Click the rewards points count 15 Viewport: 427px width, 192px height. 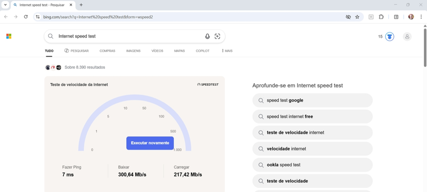click(380, 36)
